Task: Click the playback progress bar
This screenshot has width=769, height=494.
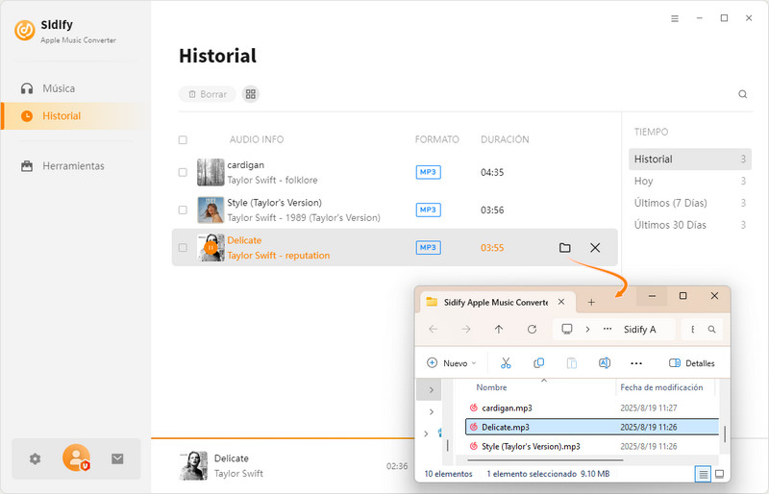Action: 283,437
